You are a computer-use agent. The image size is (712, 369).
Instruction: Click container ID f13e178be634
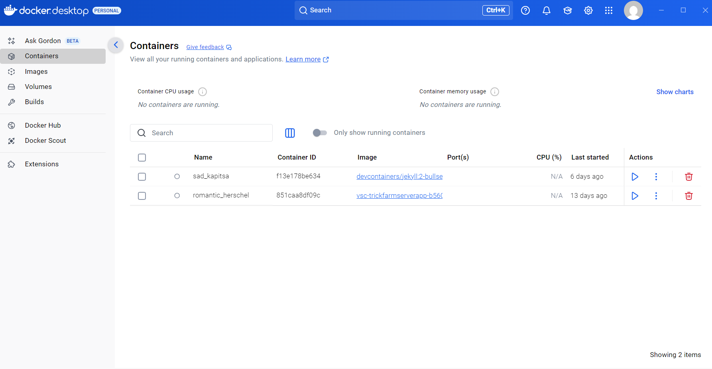tap(298, 176)
